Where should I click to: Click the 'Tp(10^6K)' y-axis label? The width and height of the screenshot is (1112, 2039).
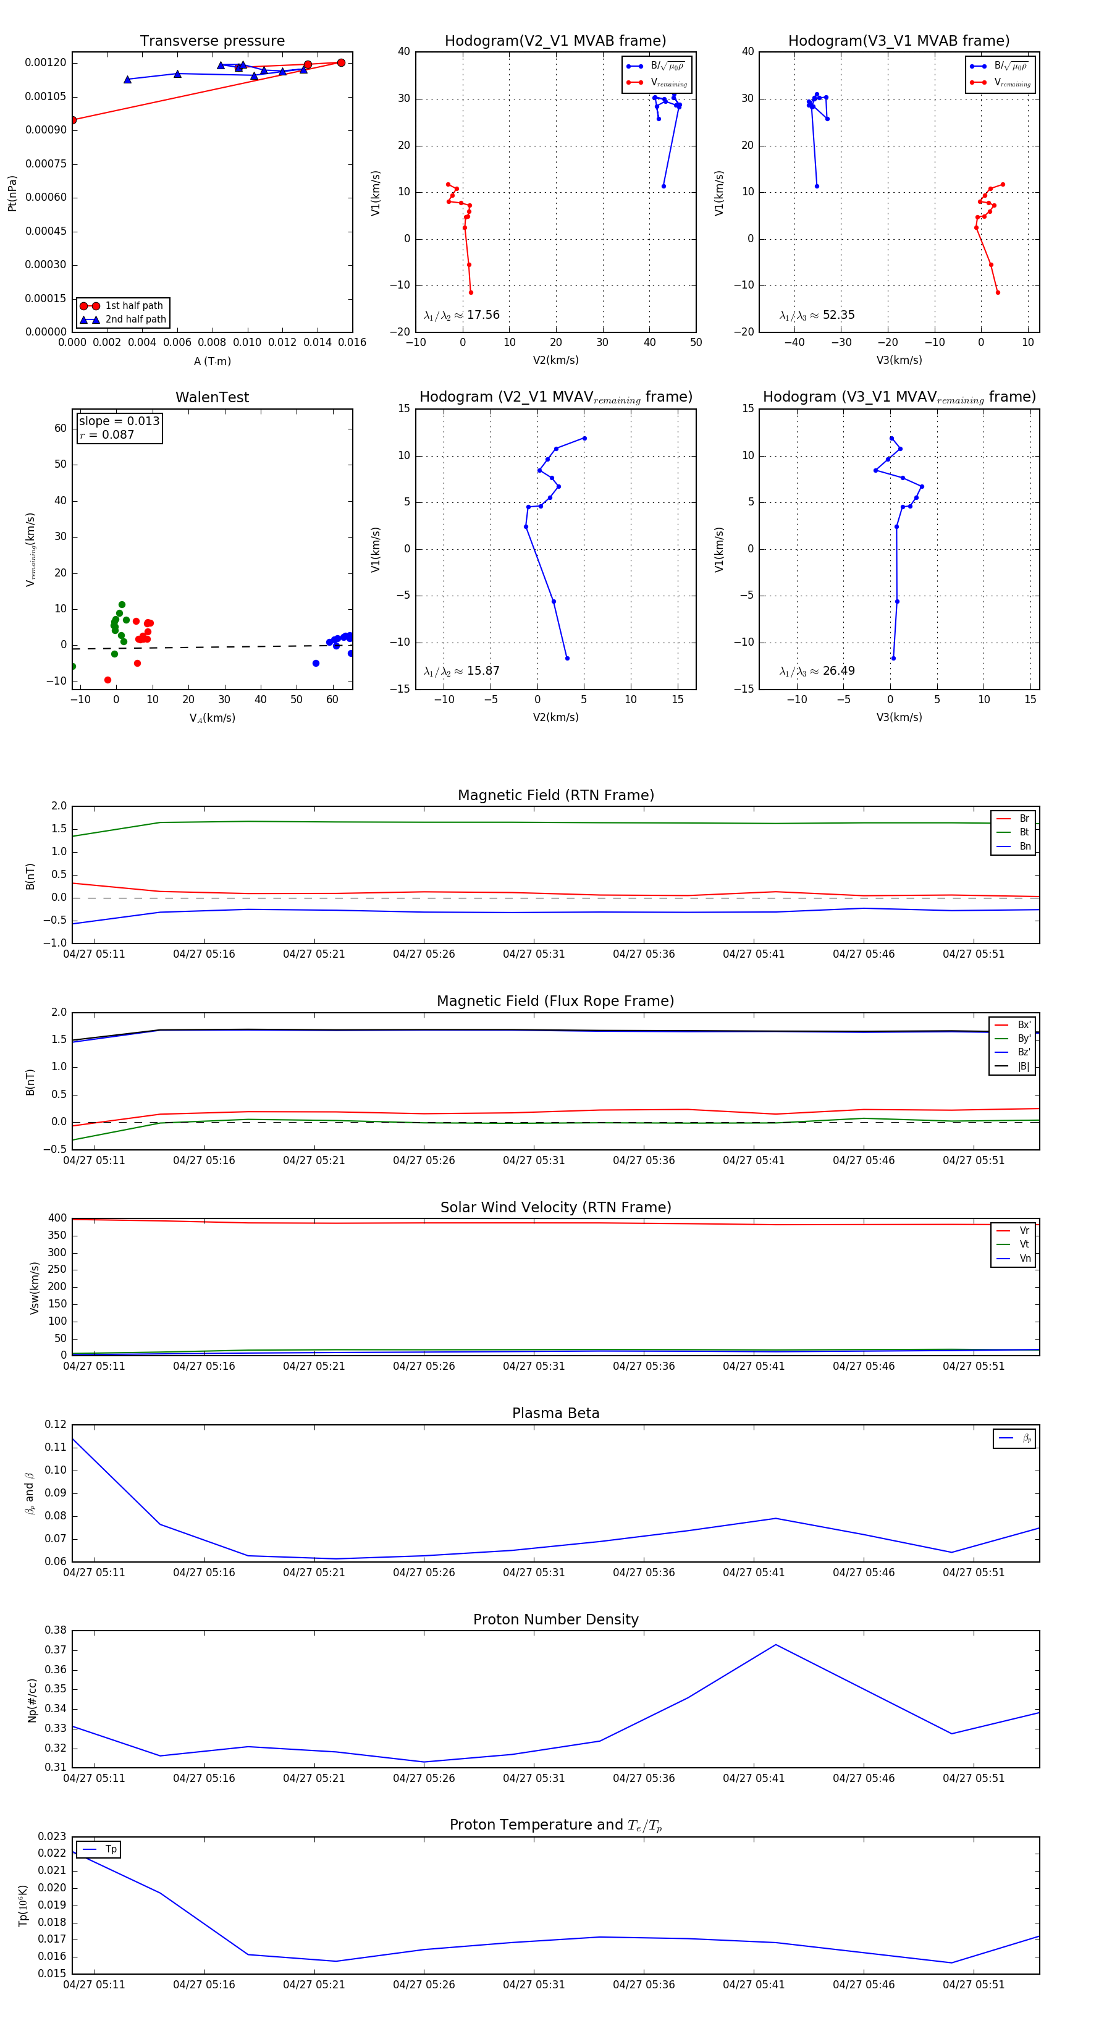tap(22, 1906)
